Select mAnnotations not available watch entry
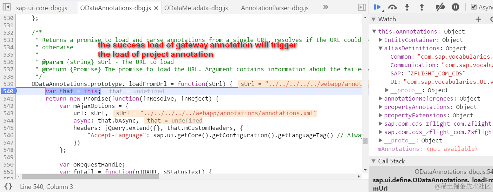The height and width of the screenshot is (192, 493). 427,149
